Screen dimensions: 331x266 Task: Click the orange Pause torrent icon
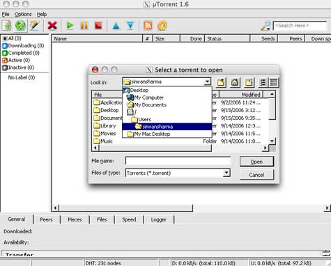pyautogui.click(x=84, y=26)
